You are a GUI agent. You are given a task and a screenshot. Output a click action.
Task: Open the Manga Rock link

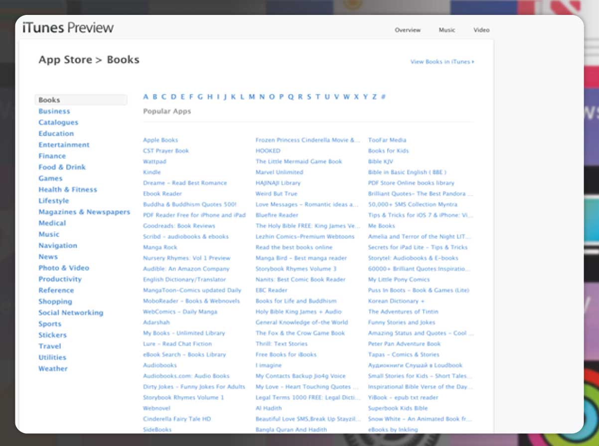pyautogui.click(x=160, y=247)
